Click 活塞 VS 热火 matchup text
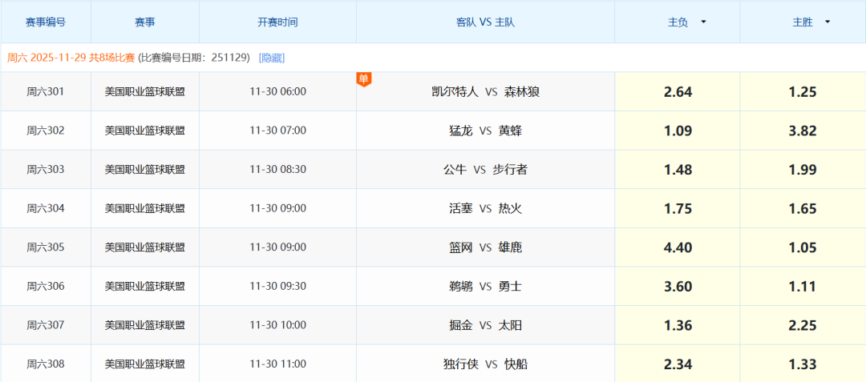Viewport: 866px width, 382px height. point(485,209)
